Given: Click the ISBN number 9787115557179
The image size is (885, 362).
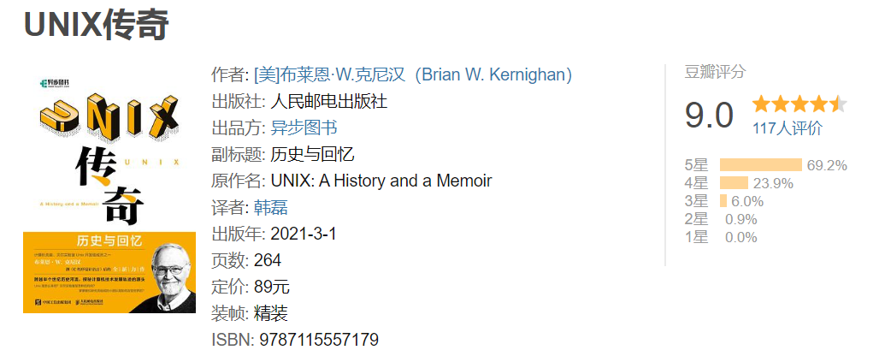Looking at the screenshot, I should 319,340.
